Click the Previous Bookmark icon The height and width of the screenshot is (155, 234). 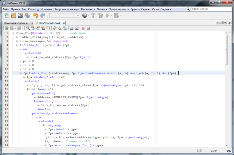[55, 28]
